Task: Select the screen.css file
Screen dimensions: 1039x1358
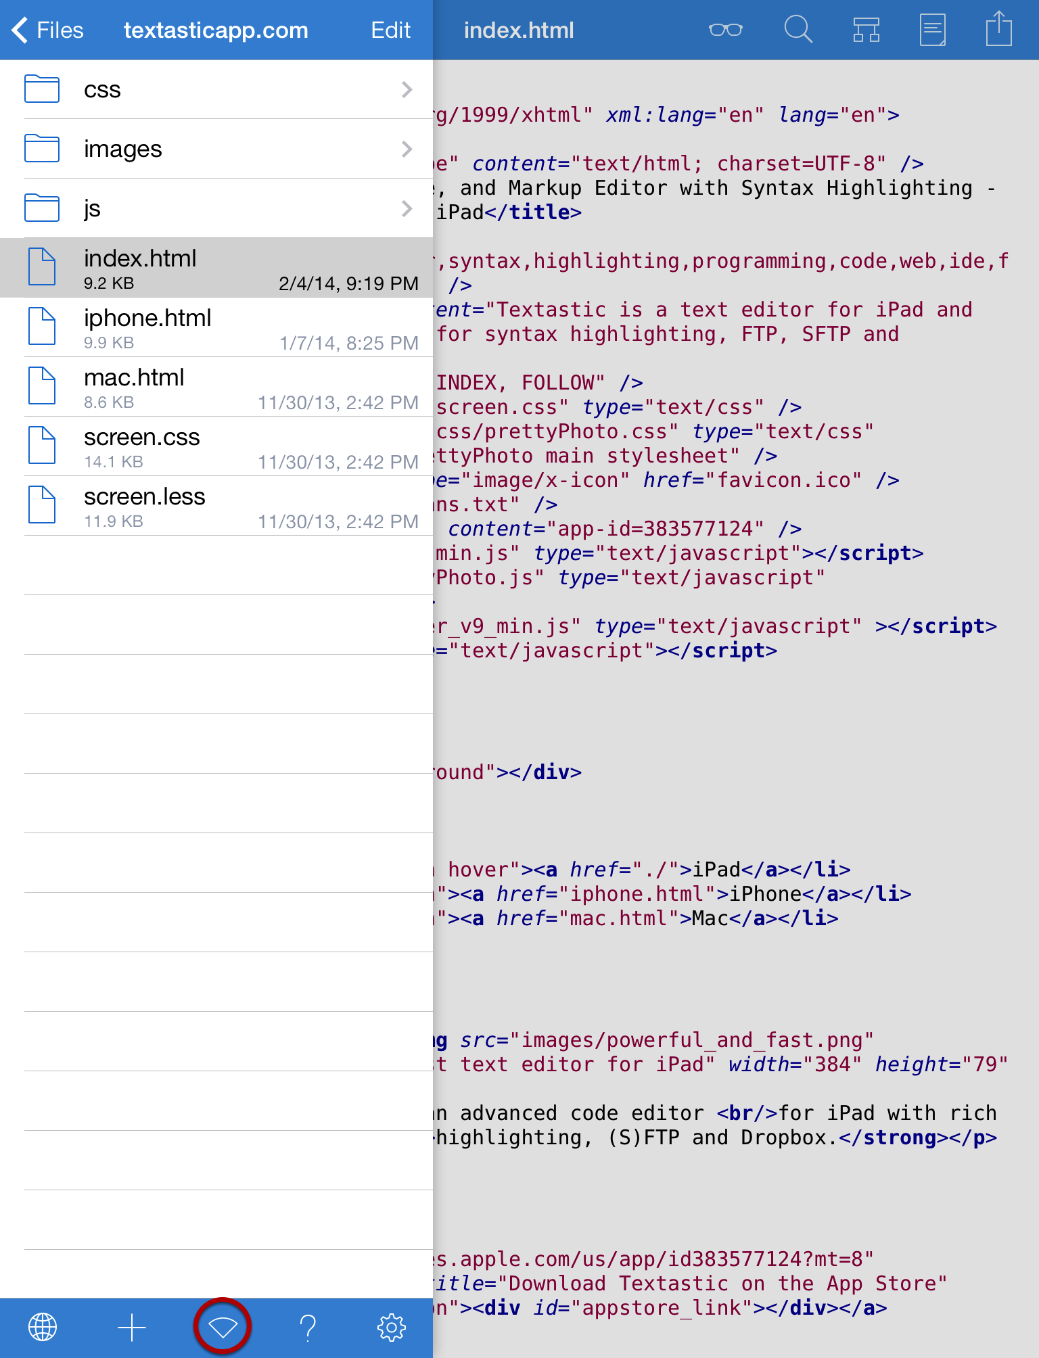Action: (x=216, y=446)
